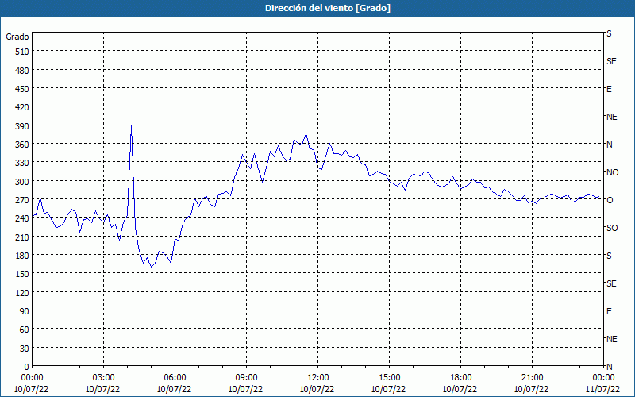Click the 10/07/22 date under 12:00

coord(318,389)
